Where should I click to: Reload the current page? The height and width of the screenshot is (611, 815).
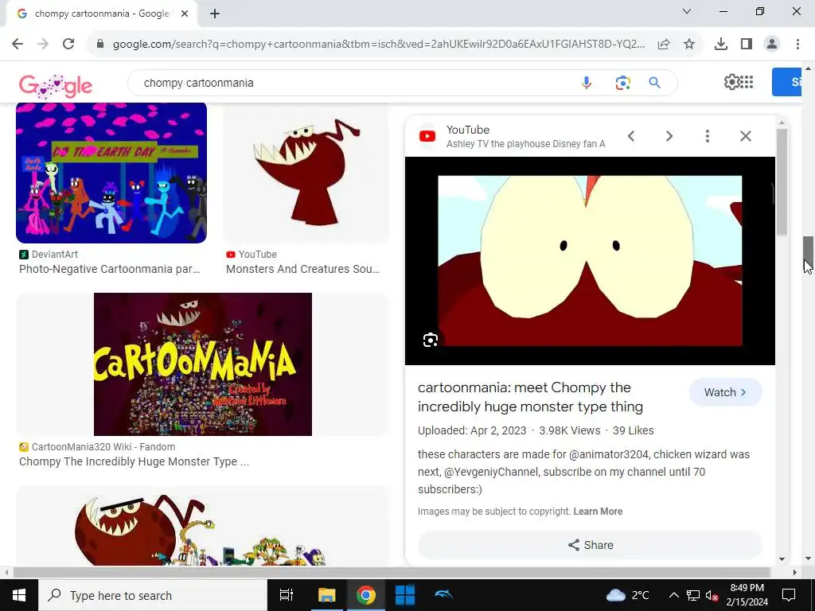pos(68,45)
